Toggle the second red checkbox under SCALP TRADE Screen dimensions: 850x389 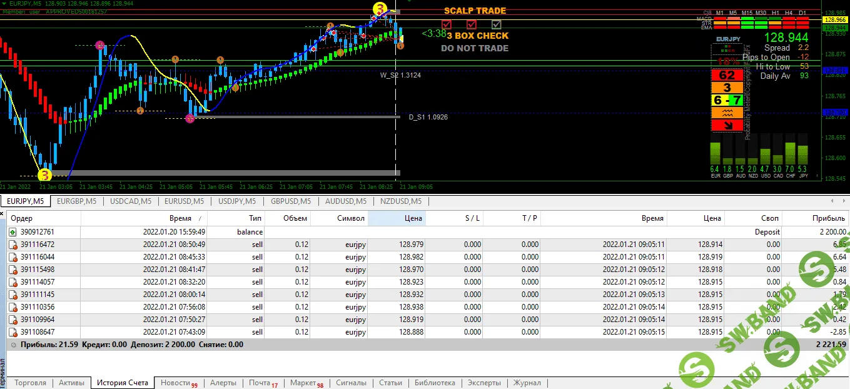click(x=472, y=24)
